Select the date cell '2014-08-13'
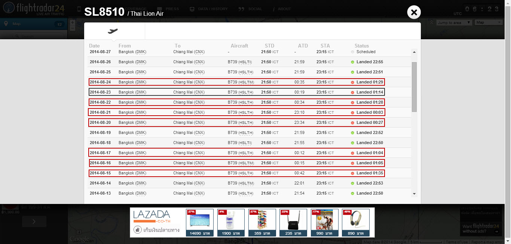 pyautogui.click(x=100, y=193)
